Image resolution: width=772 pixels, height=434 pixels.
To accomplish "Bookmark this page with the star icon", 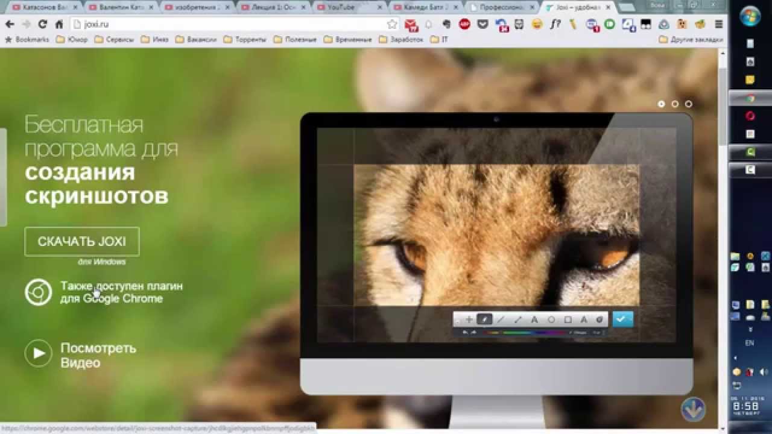I will point(392,24).
